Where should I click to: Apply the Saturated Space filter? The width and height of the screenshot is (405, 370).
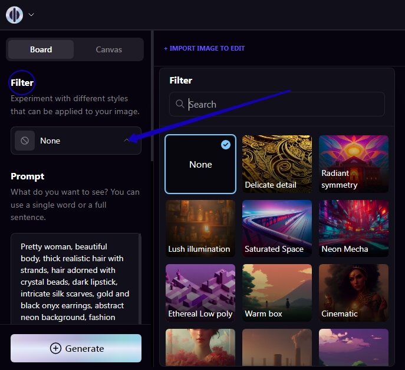click(x=277, y=228)
